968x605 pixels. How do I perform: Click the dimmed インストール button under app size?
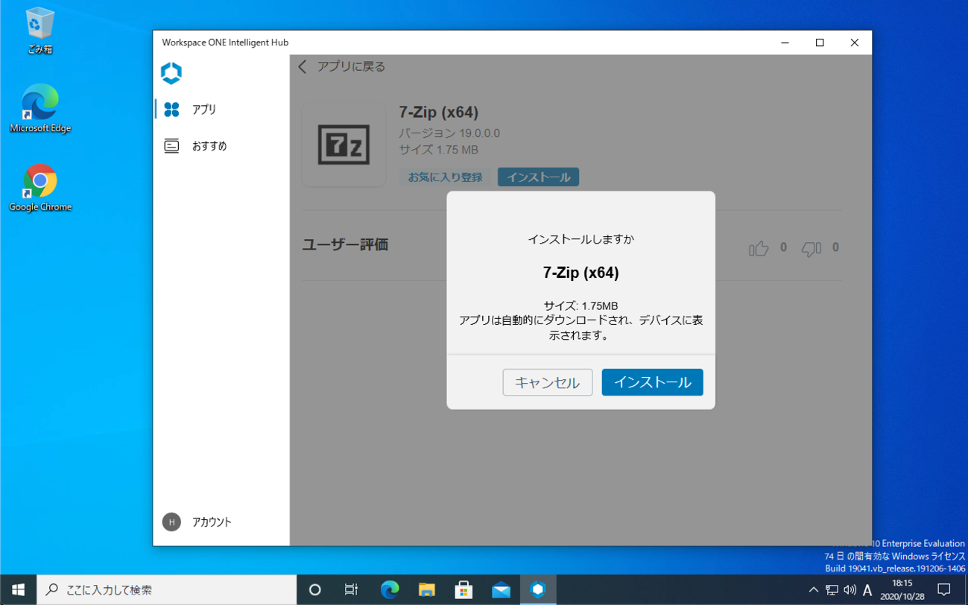tap(538, 177)
